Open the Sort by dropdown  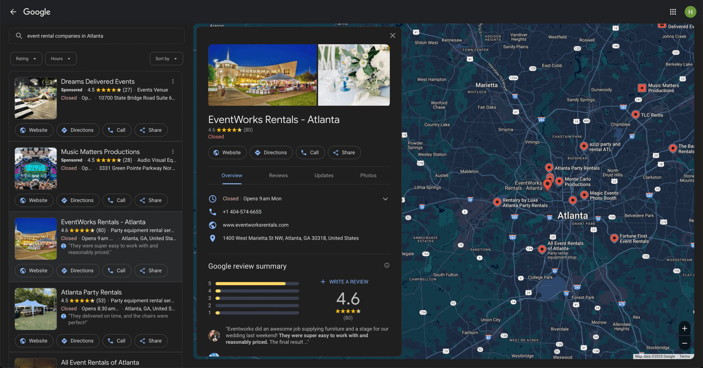click(x=166, y=59)
